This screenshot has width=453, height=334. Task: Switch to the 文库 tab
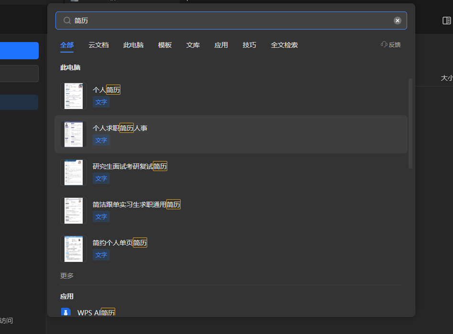pos(193,45)
